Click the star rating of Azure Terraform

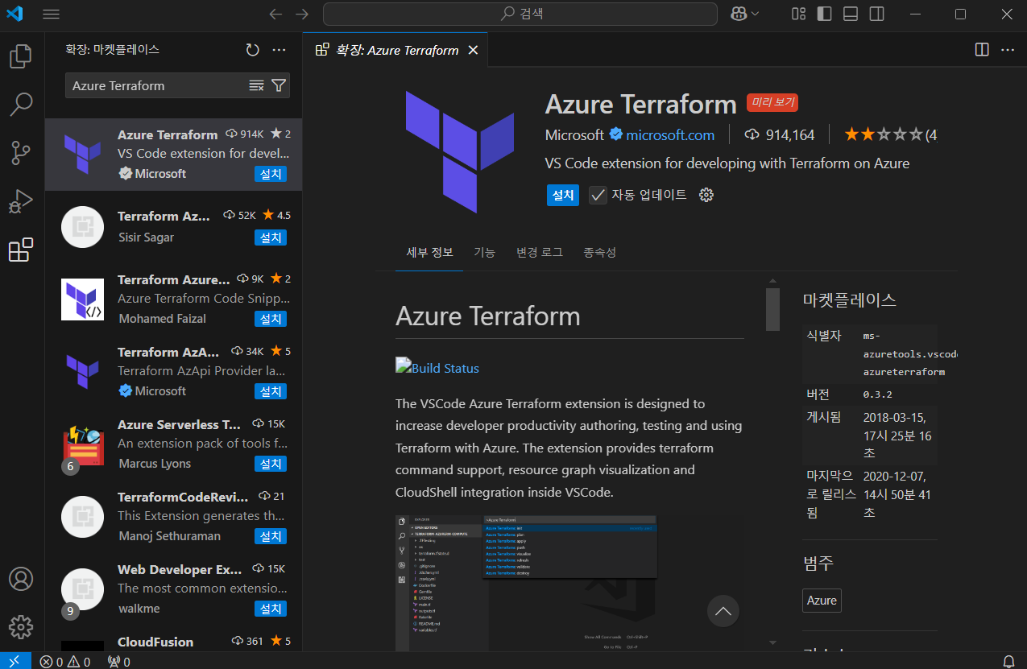click(x=890, y=135)
